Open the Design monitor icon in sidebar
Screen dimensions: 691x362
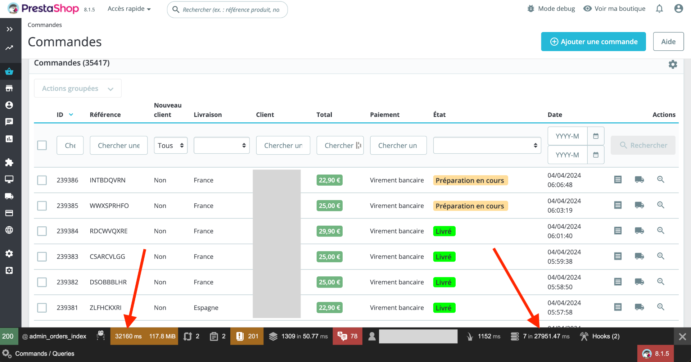[9, 179]
